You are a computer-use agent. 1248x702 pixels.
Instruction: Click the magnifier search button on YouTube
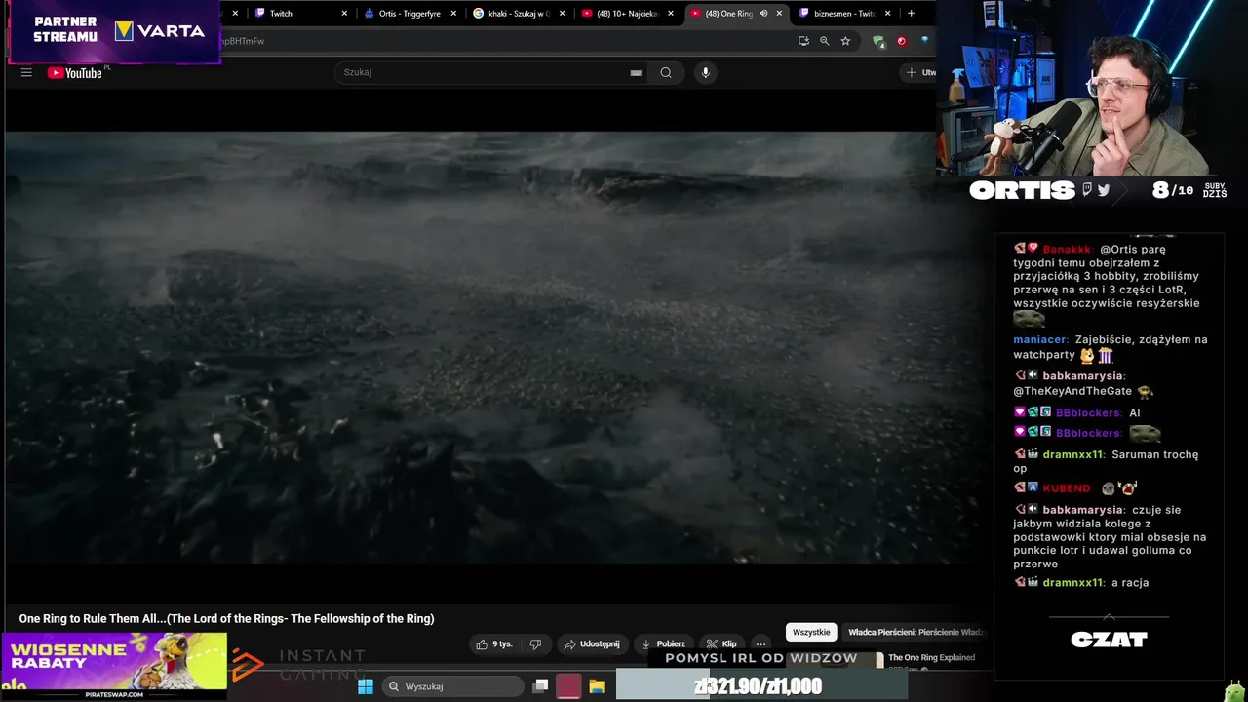(666, 72)
